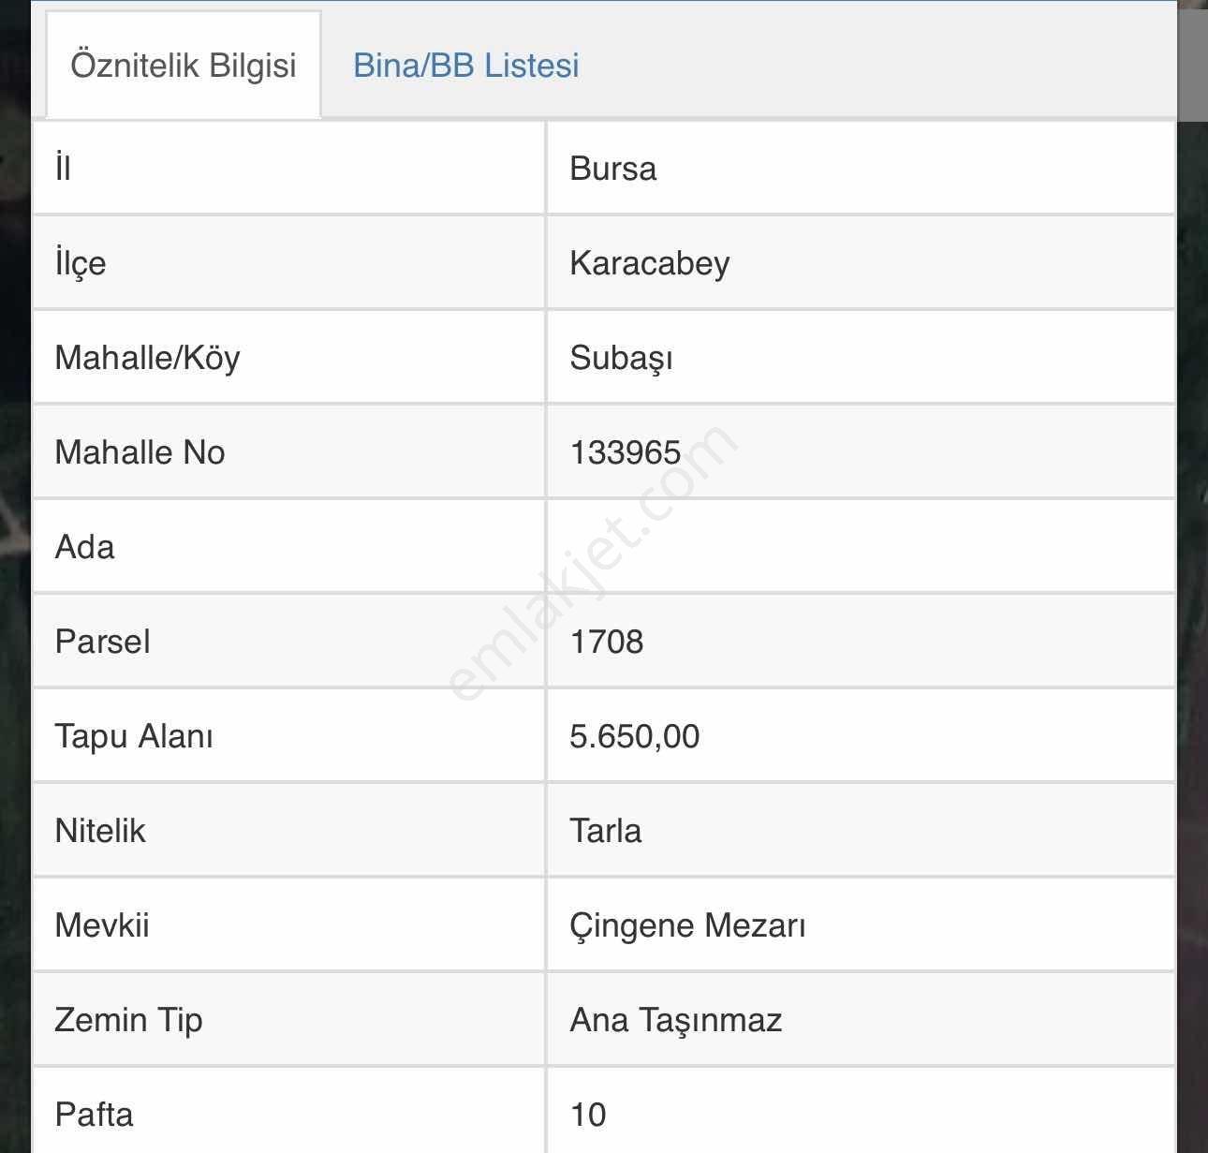
Task: Select the Parsel number 1708
Action: (607, 642)
